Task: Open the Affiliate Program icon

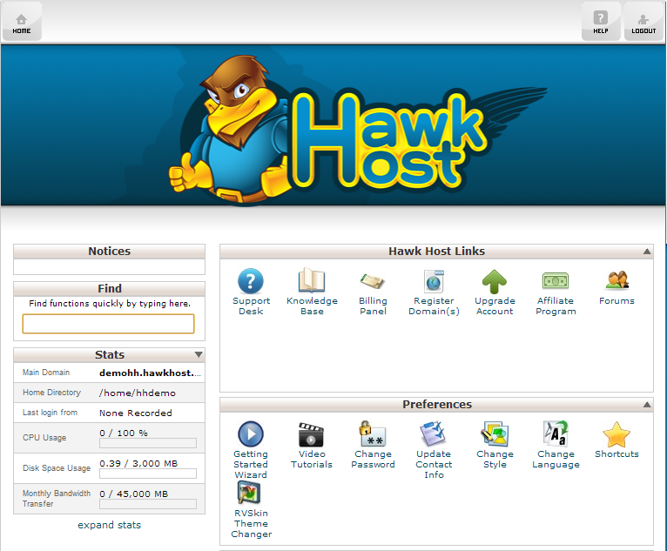Action: [556, 281]
